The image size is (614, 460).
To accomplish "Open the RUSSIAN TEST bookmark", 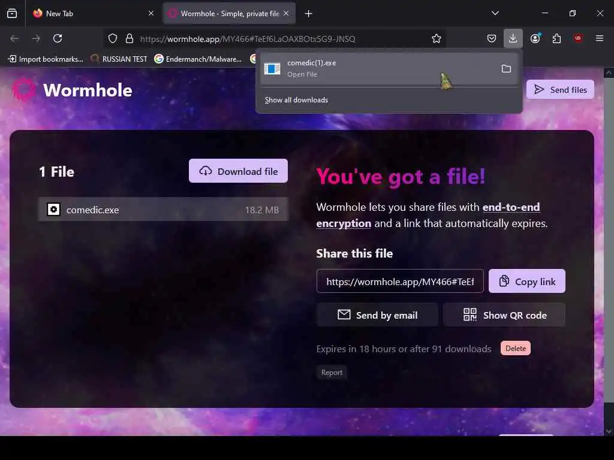I will pyautogui.click(x=119, y=59).
